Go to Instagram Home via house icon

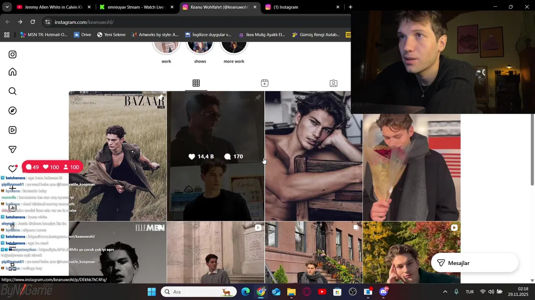tap(13, 72)
